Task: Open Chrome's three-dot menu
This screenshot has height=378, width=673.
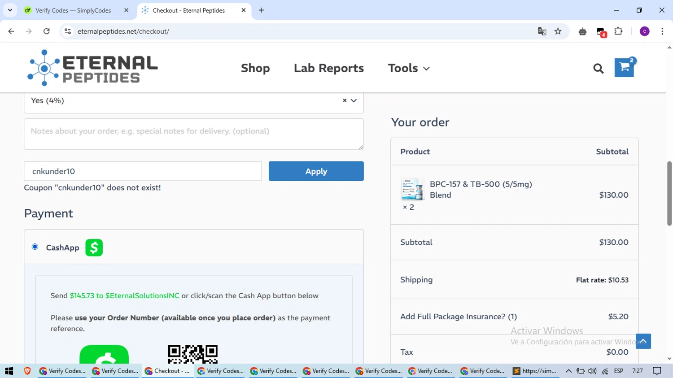Action: (x=662, y=31)
